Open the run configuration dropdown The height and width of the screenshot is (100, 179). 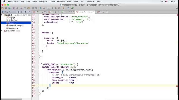[x=49, y=8]
